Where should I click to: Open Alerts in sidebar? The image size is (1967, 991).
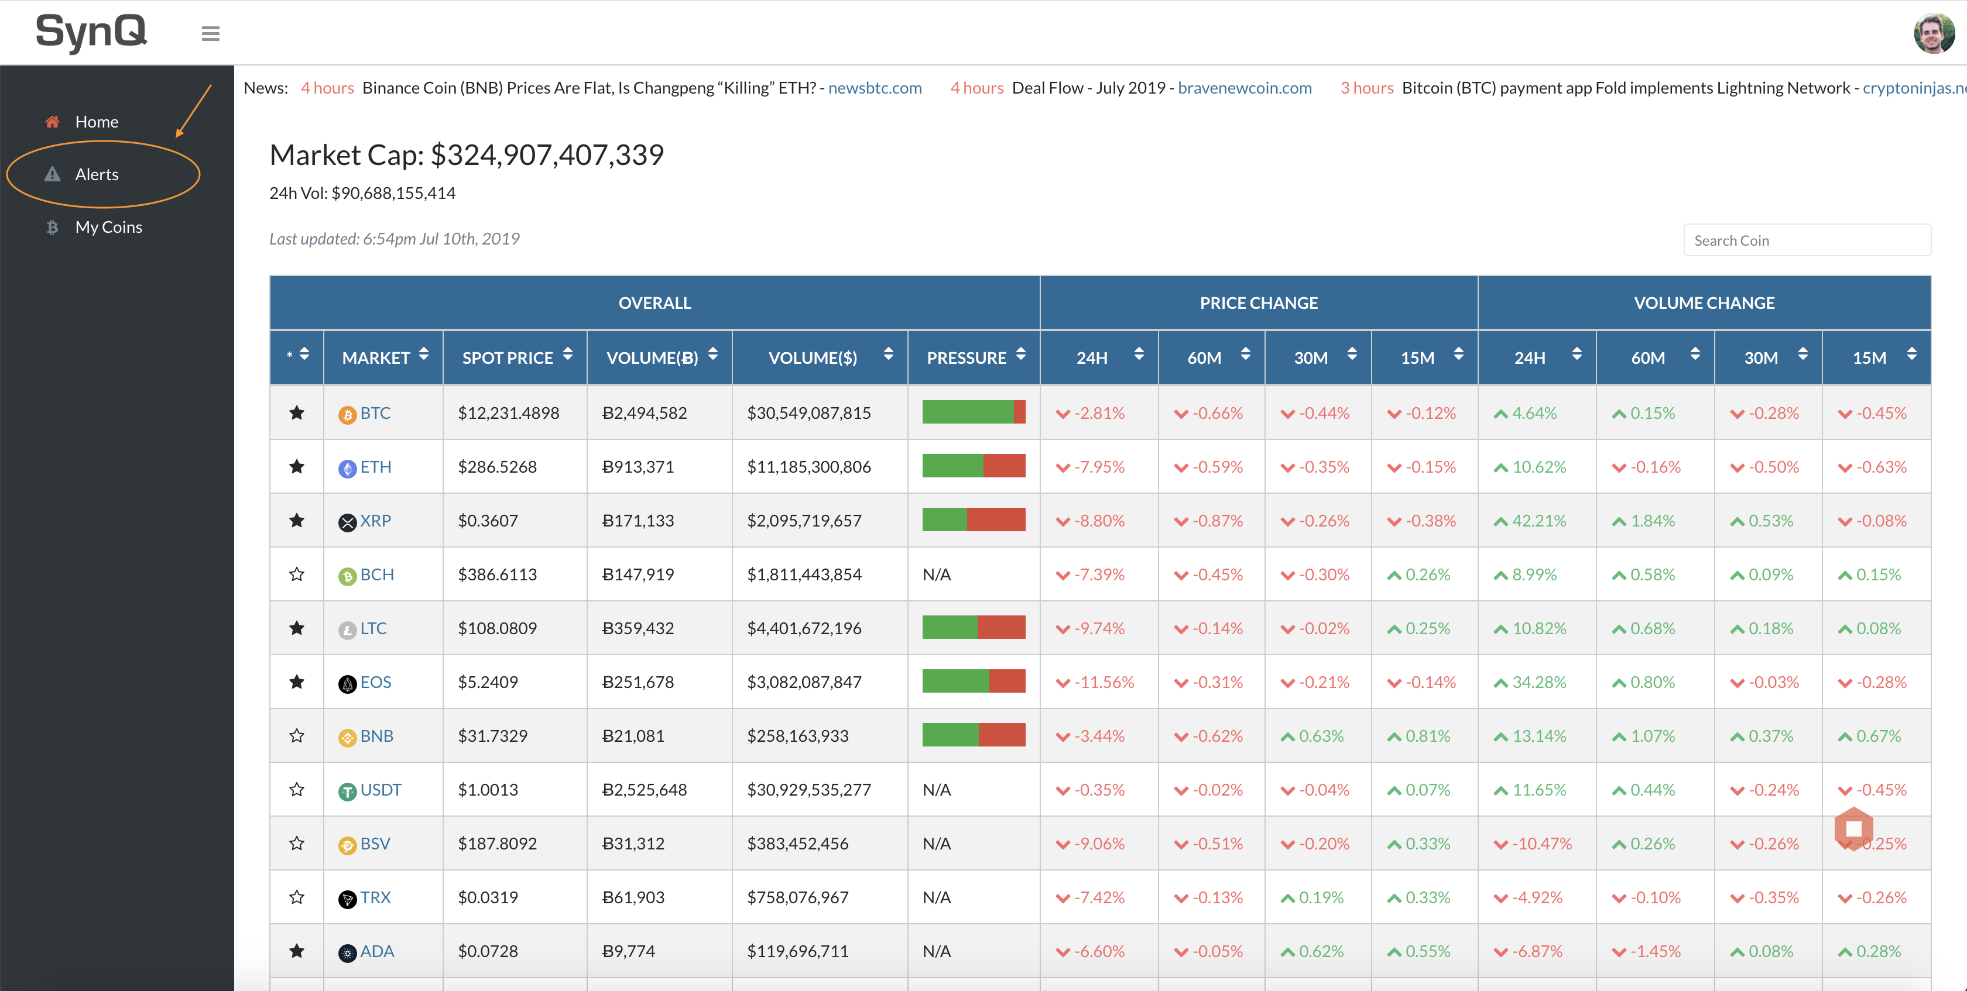96,174
